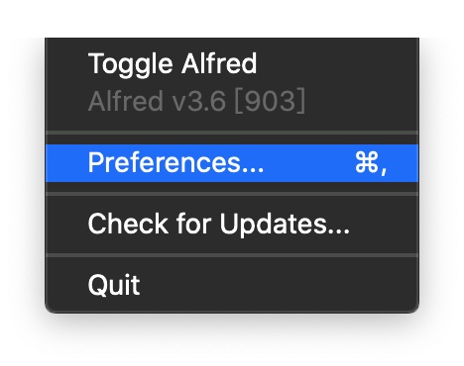The width and height of the screenshot is (464, 366).
Task: Click the disabled version number text
Action: click(x=196, y=101)
